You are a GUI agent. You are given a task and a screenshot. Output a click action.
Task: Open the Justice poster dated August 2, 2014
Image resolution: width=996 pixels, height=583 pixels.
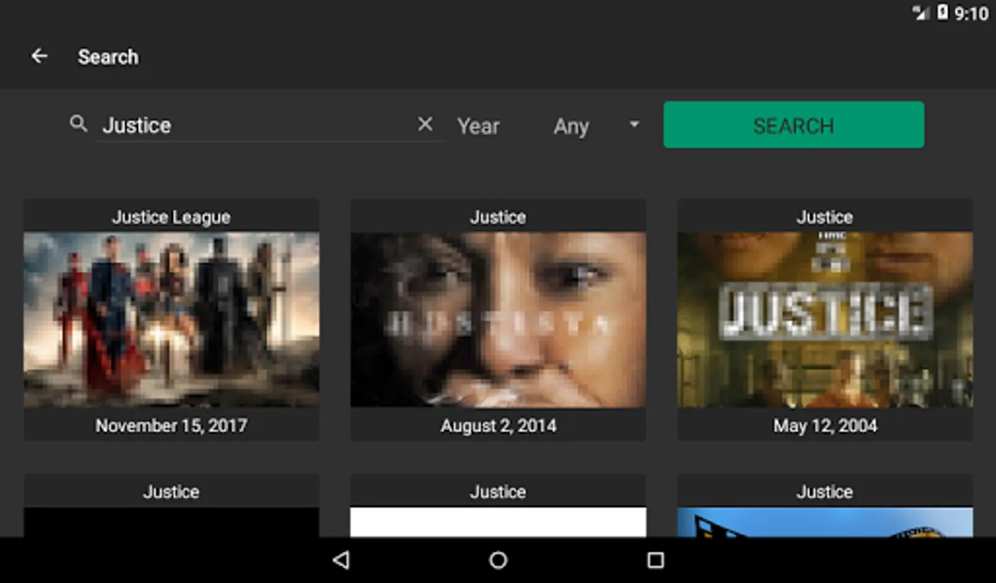[498, 320]
